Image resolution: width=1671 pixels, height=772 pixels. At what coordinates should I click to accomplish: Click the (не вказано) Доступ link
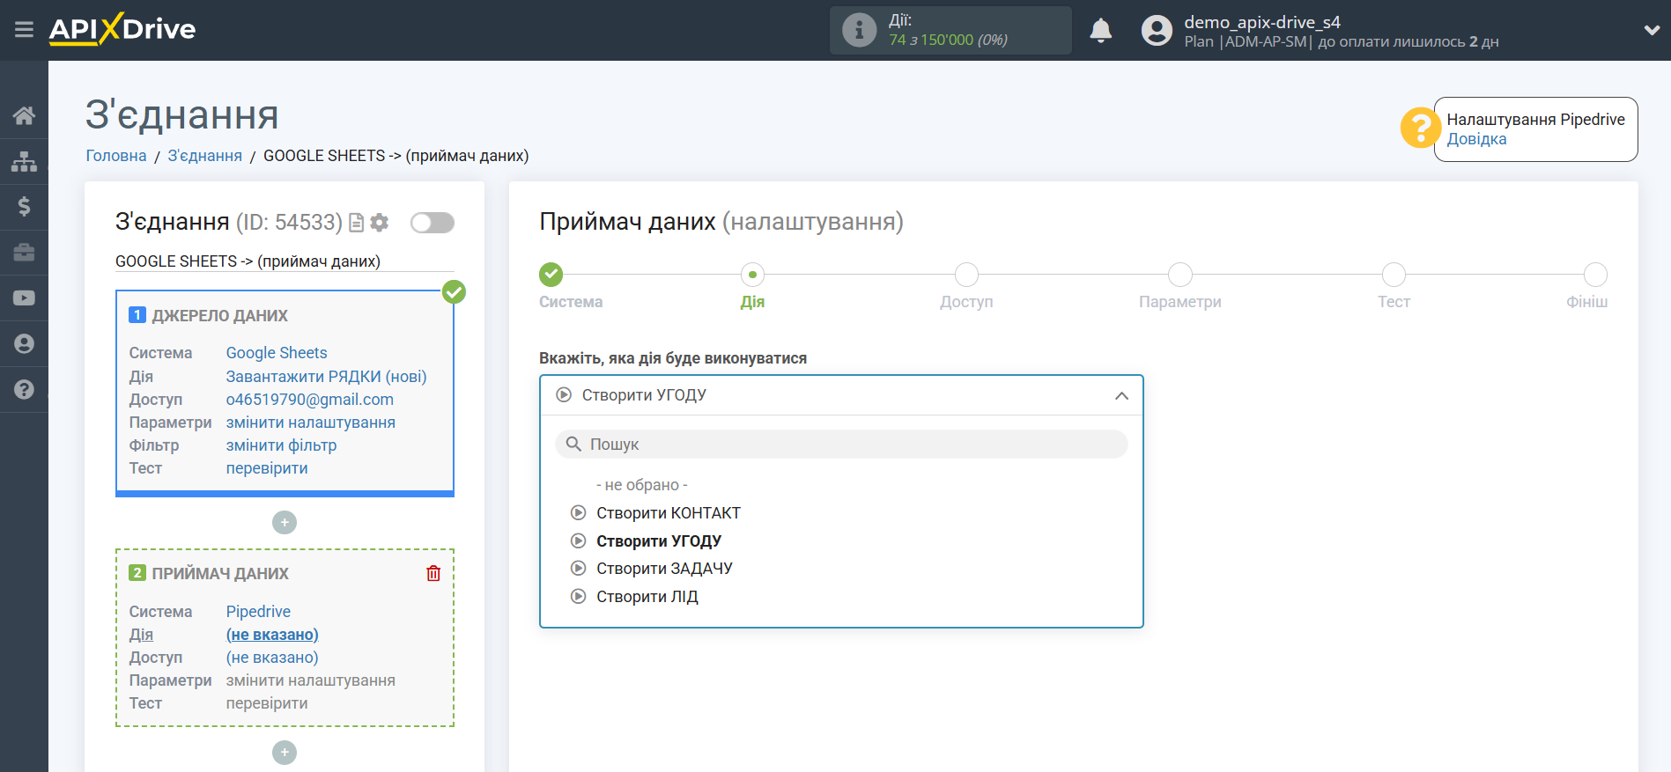pyautogui.click(x=272, y=658)
